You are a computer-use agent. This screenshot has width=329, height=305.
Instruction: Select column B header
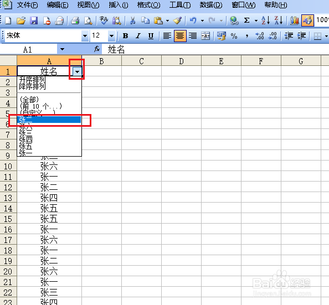[x=101, y=61]
